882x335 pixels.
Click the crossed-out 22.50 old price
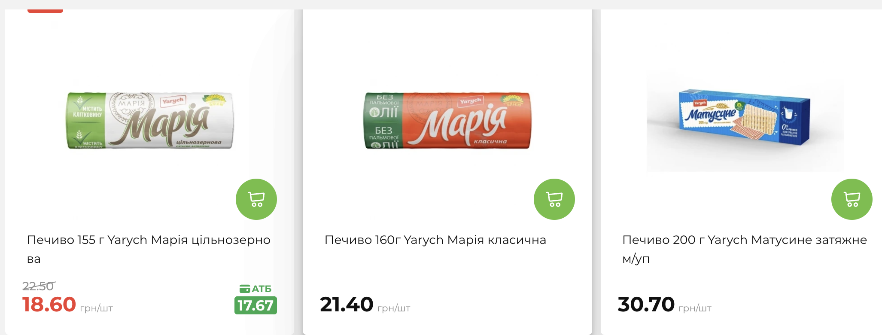point(38,286)
